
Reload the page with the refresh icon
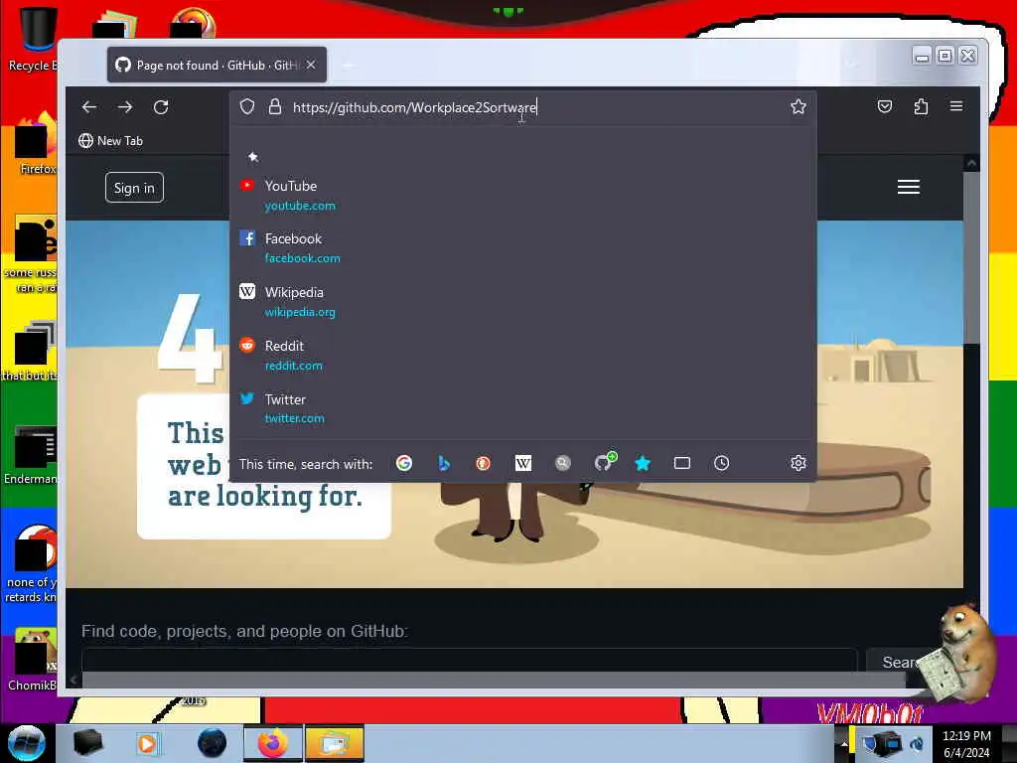click(161, 107)
